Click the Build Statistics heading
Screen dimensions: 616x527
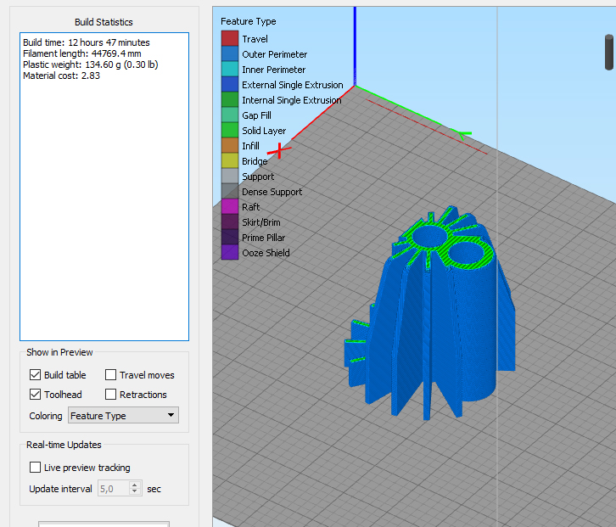(x=104, y=22)
